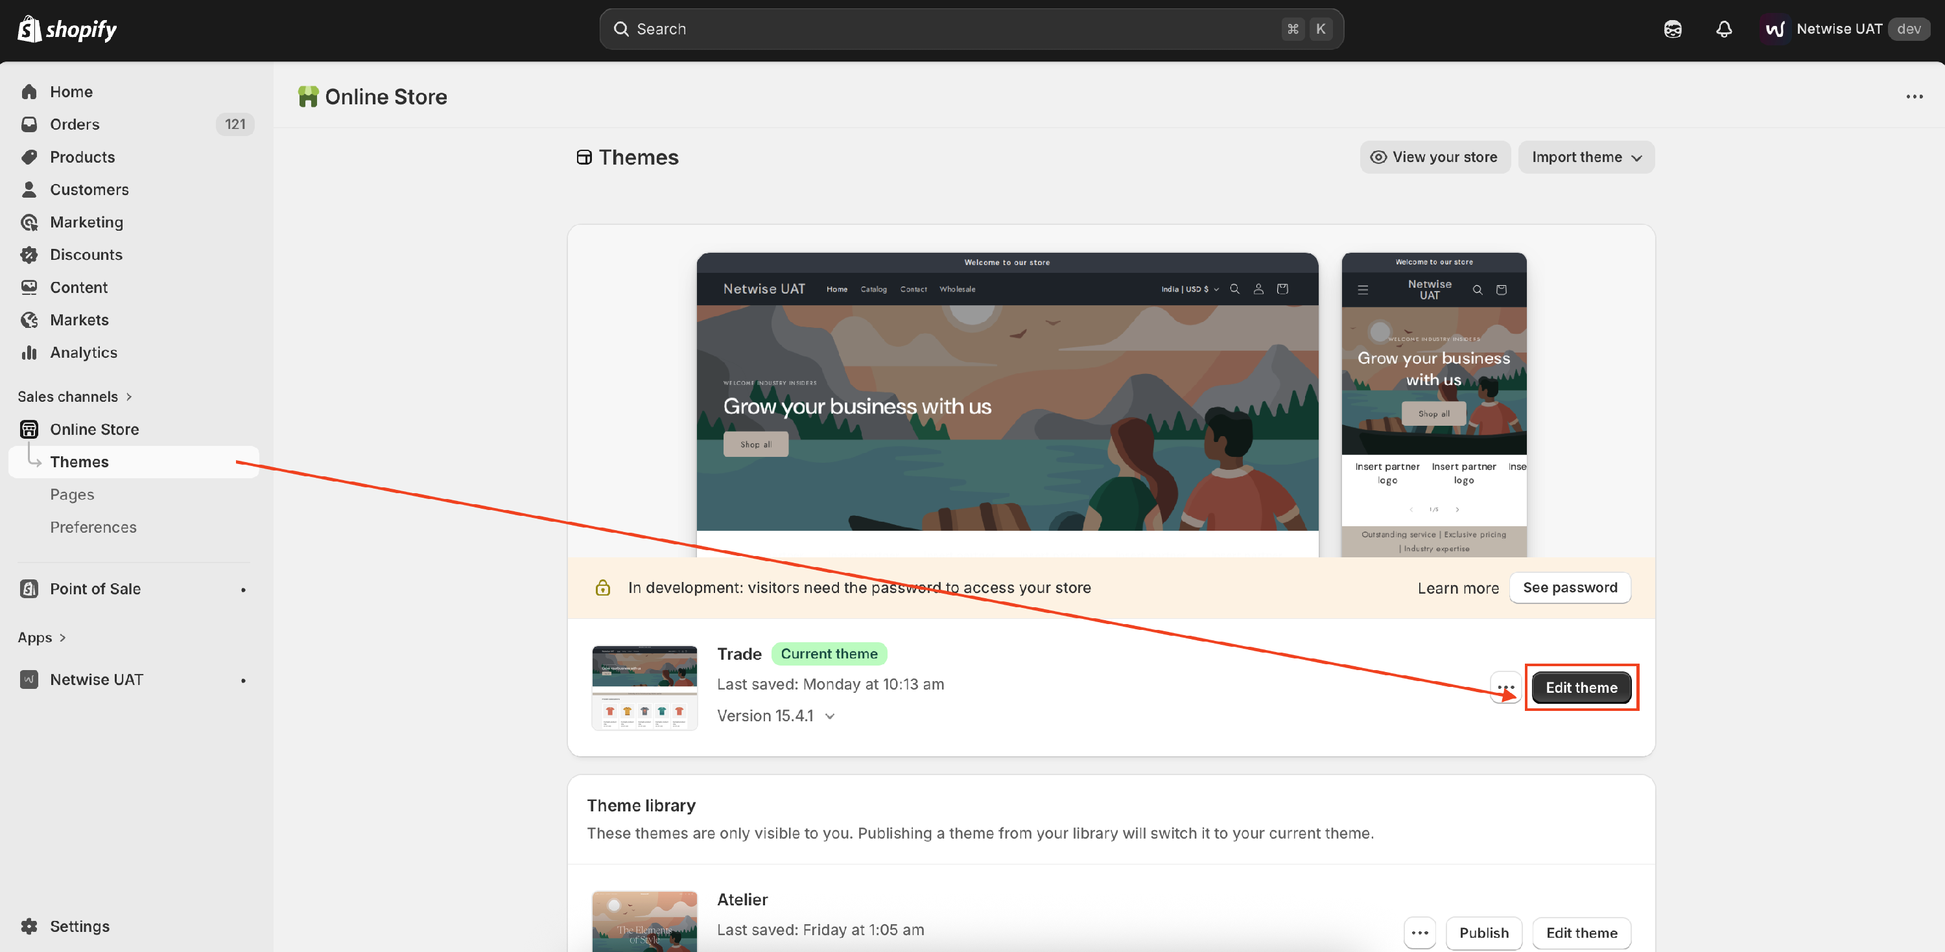The width and height of the screenshot is (1945, 952).
Task: Open the Sidekick assistant icon in top bar
Action: click(1673, 29)
